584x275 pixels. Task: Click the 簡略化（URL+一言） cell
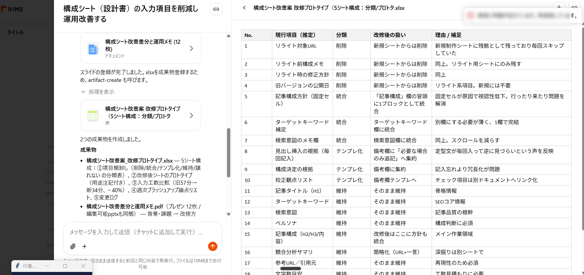pos(401,252)
